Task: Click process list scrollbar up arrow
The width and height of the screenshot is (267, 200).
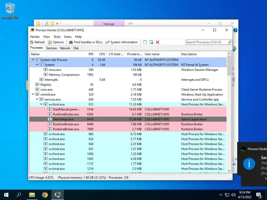Action: click(x=229, y=54)
